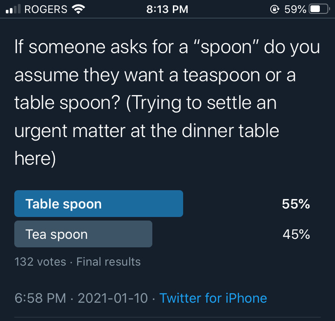Tap the Final results label

pyautogui.click(x=109, y=262)
